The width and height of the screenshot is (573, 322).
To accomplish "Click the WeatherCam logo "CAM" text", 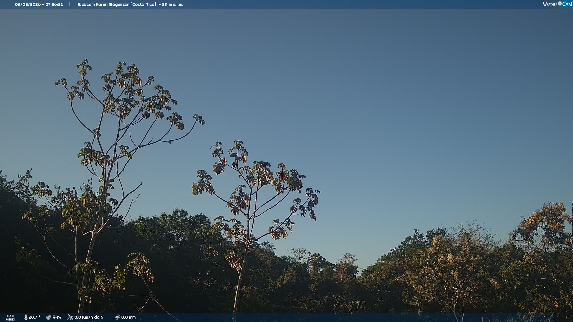I will click(567, 4).
